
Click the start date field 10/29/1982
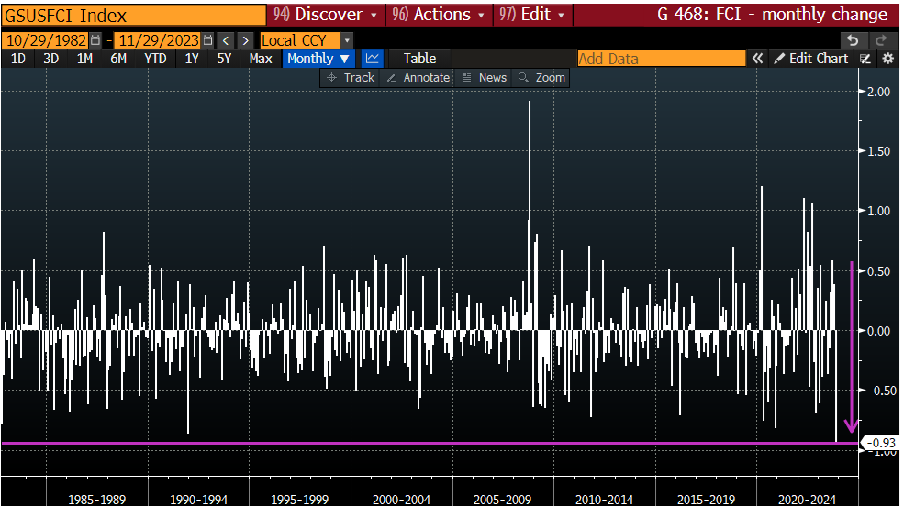[x=46, y=40]
